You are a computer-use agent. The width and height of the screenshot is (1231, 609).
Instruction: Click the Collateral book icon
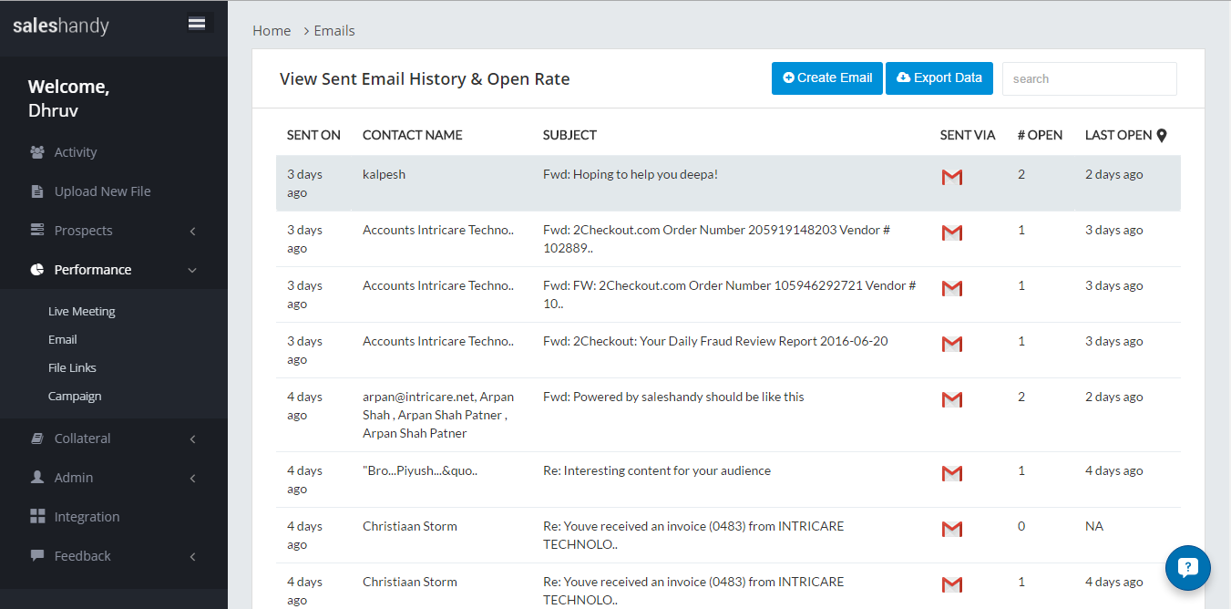[37, 439]
